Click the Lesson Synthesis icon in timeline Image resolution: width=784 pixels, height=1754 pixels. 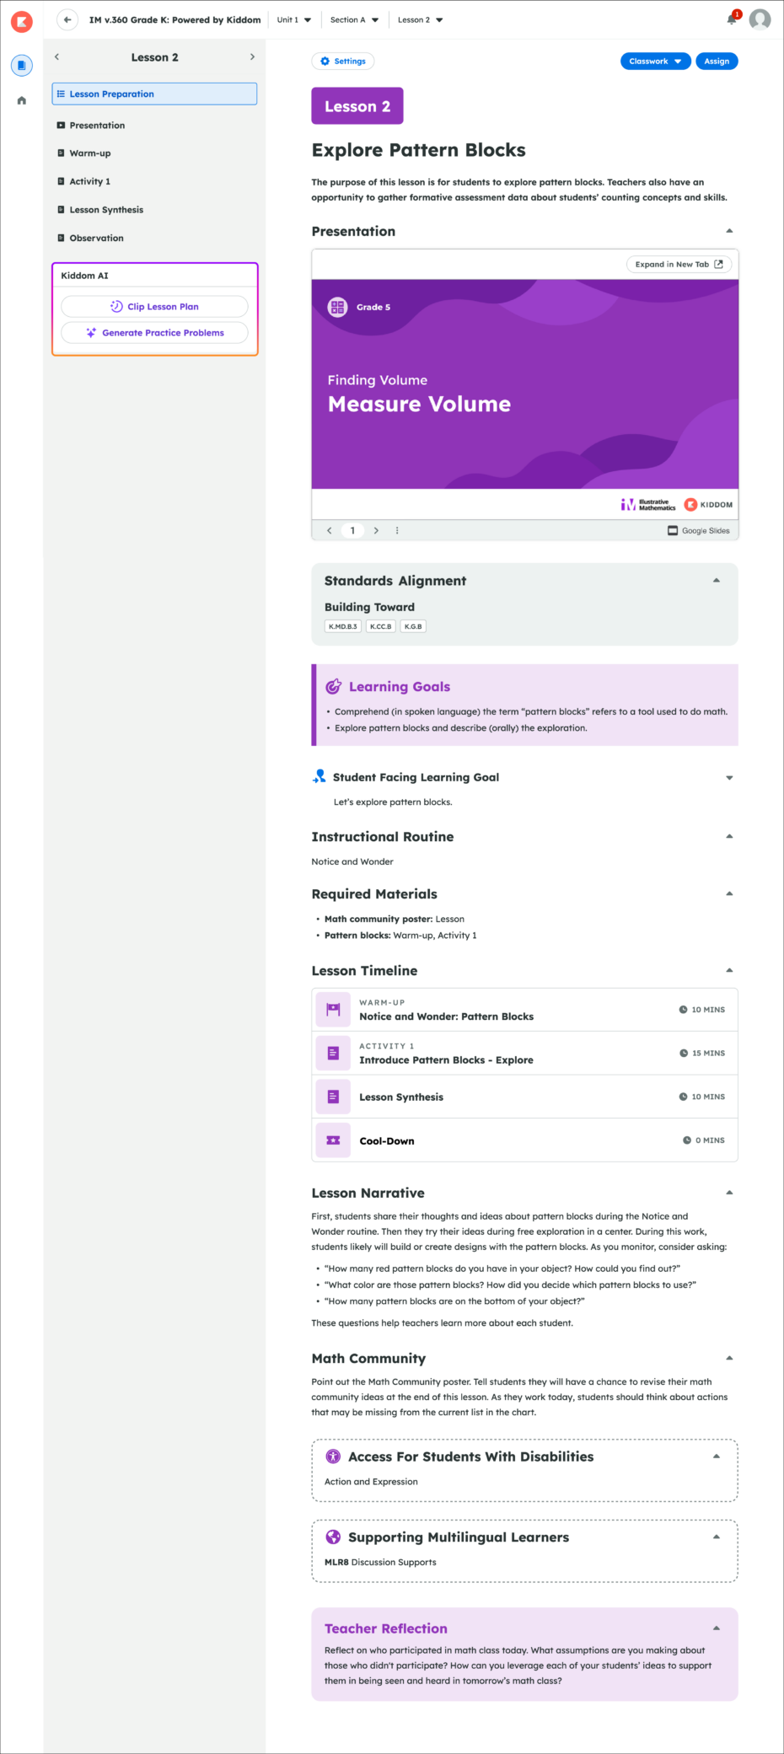click(x=333, y=1097)
